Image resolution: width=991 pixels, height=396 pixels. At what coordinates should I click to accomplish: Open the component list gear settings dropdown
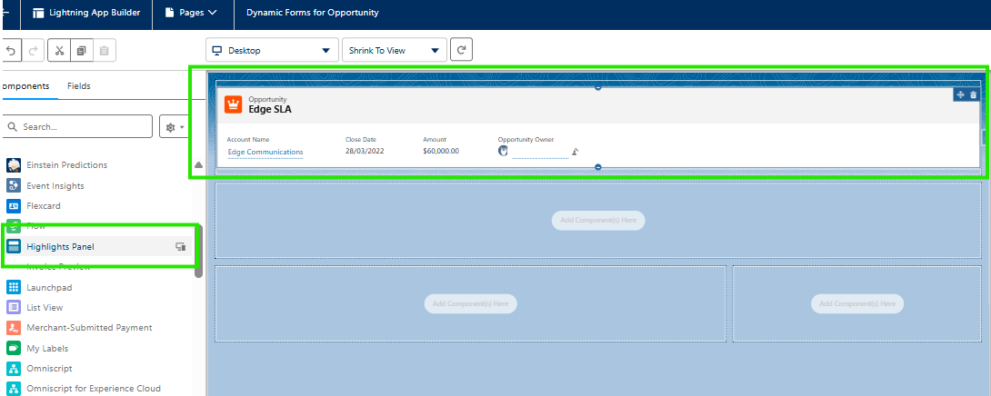tap(173, 127)
